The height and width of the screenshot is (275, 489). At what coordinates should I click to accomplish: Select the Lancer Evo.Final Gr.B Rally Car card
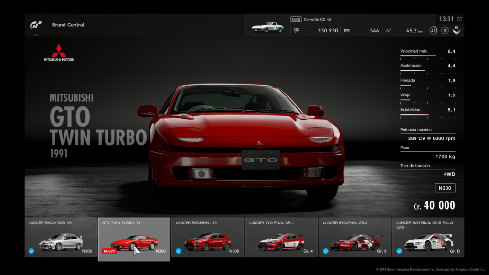pos(428,237)
